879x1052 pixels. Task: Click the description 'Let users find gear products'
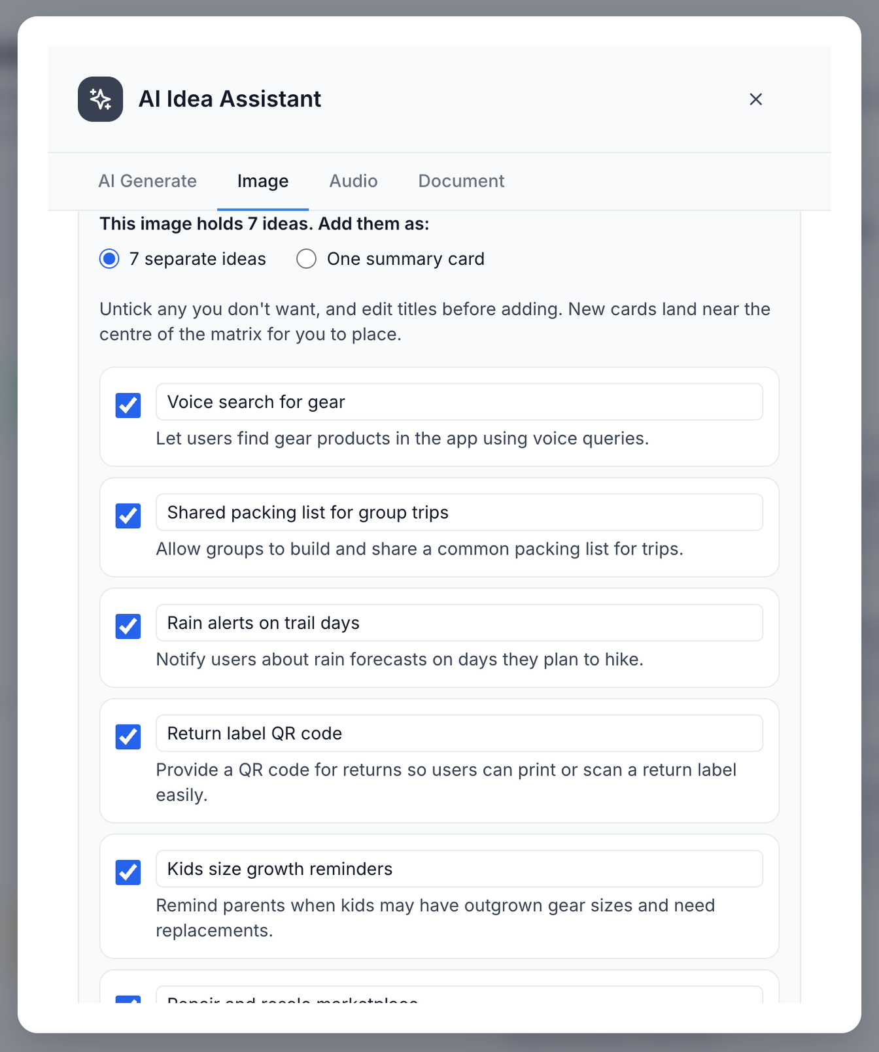point(402,439)
